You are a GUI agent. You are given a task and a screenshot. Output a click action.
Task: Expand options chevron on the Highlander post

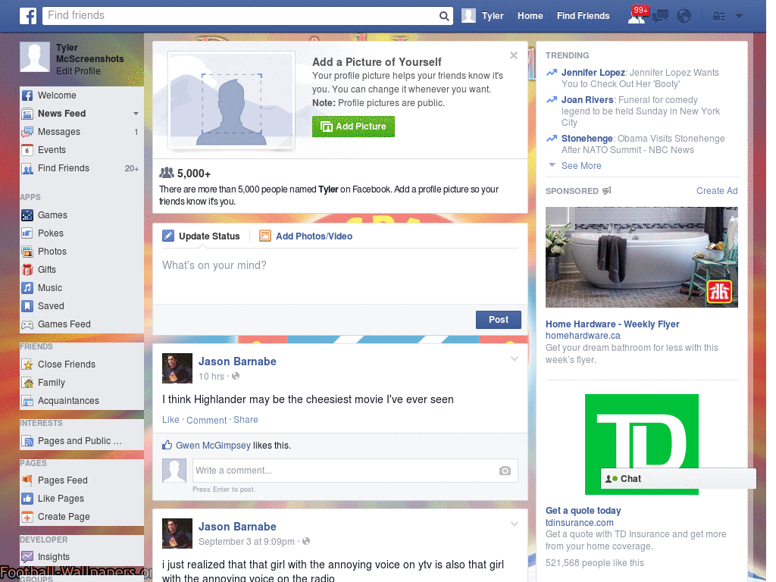[515, 359]
